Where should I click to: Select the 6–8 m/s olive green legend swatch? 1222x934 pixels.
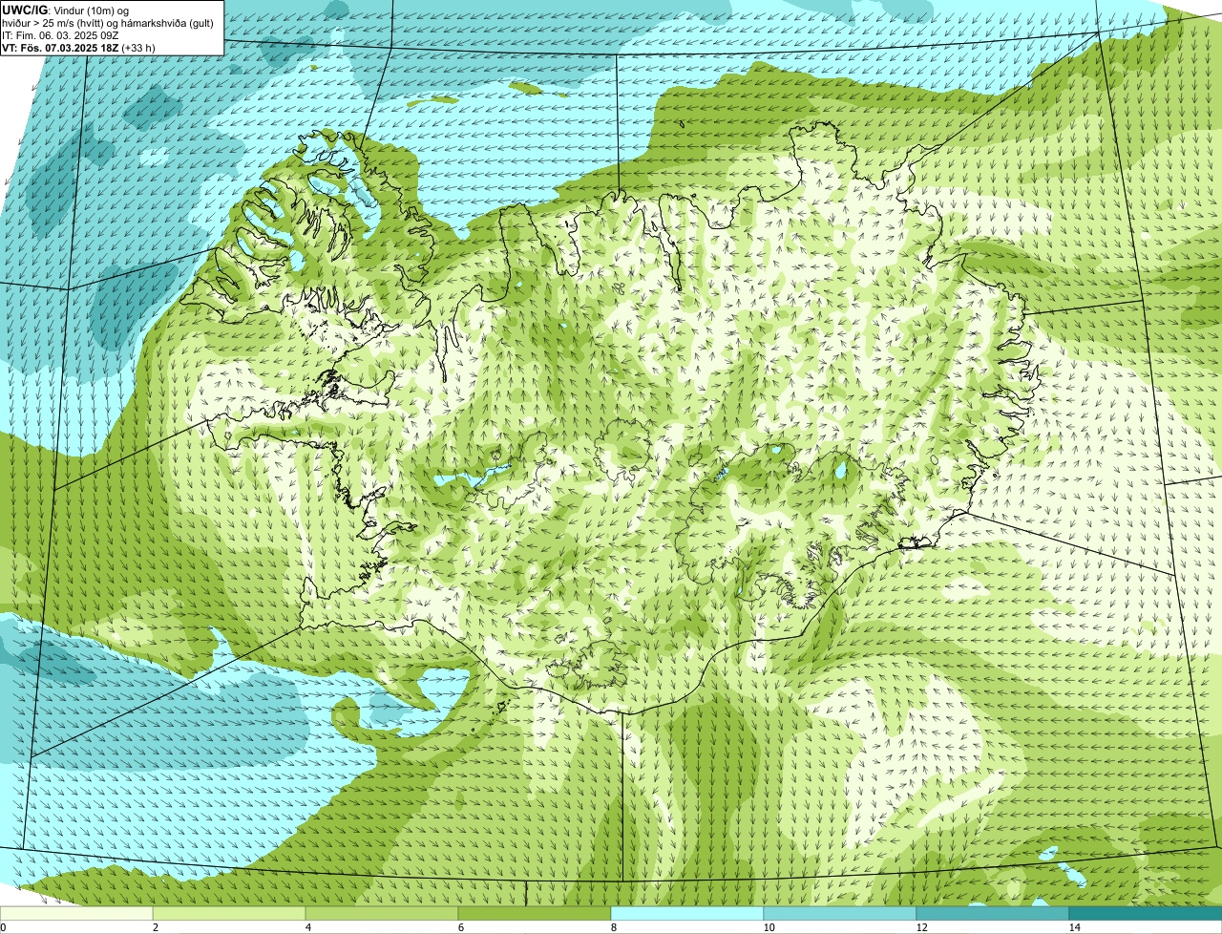pos(535,913)
